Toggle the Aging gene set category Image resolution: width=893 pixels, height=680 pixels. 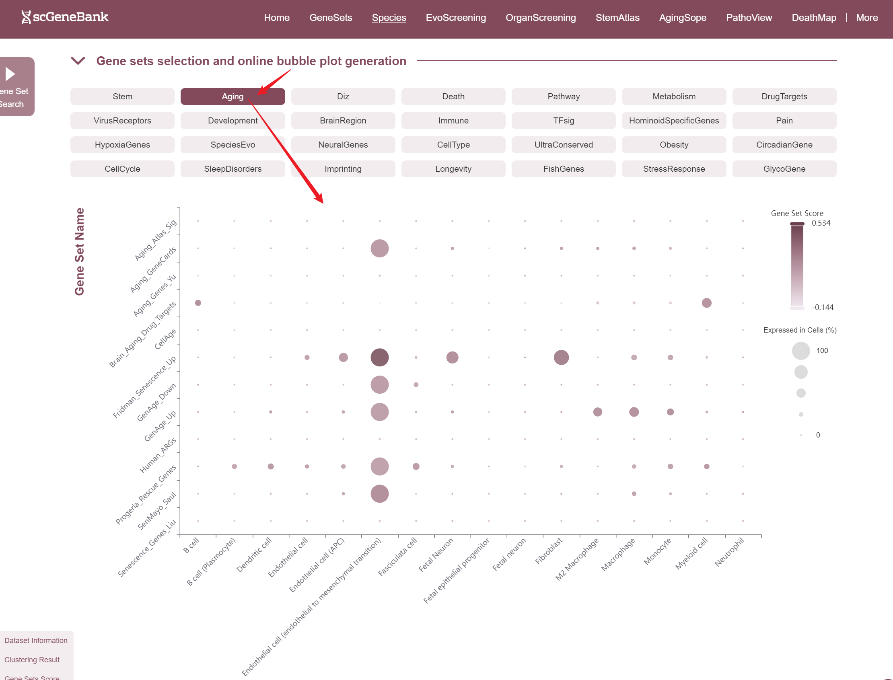coord(233,97)
